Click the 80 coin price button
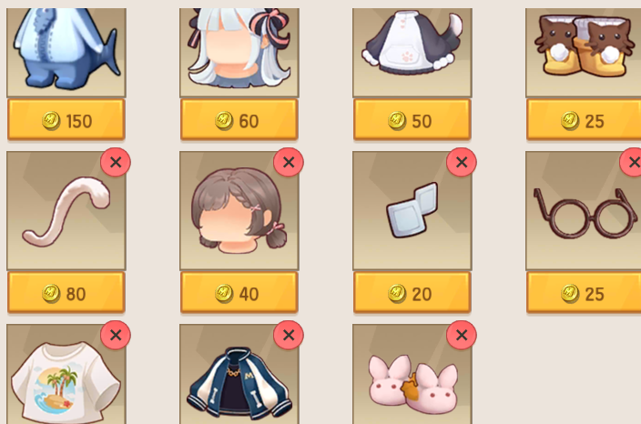This screenshot has height=424, width=641. click(x=66, y=293)
